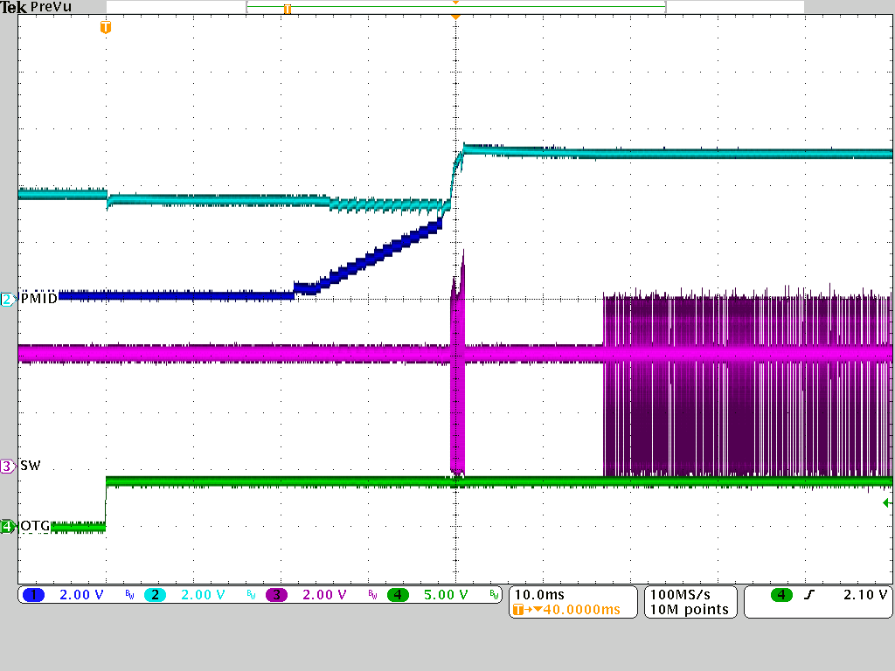895x671 pixels.
Task: Click the Tek logo in top-left corner
Action: 12,6
